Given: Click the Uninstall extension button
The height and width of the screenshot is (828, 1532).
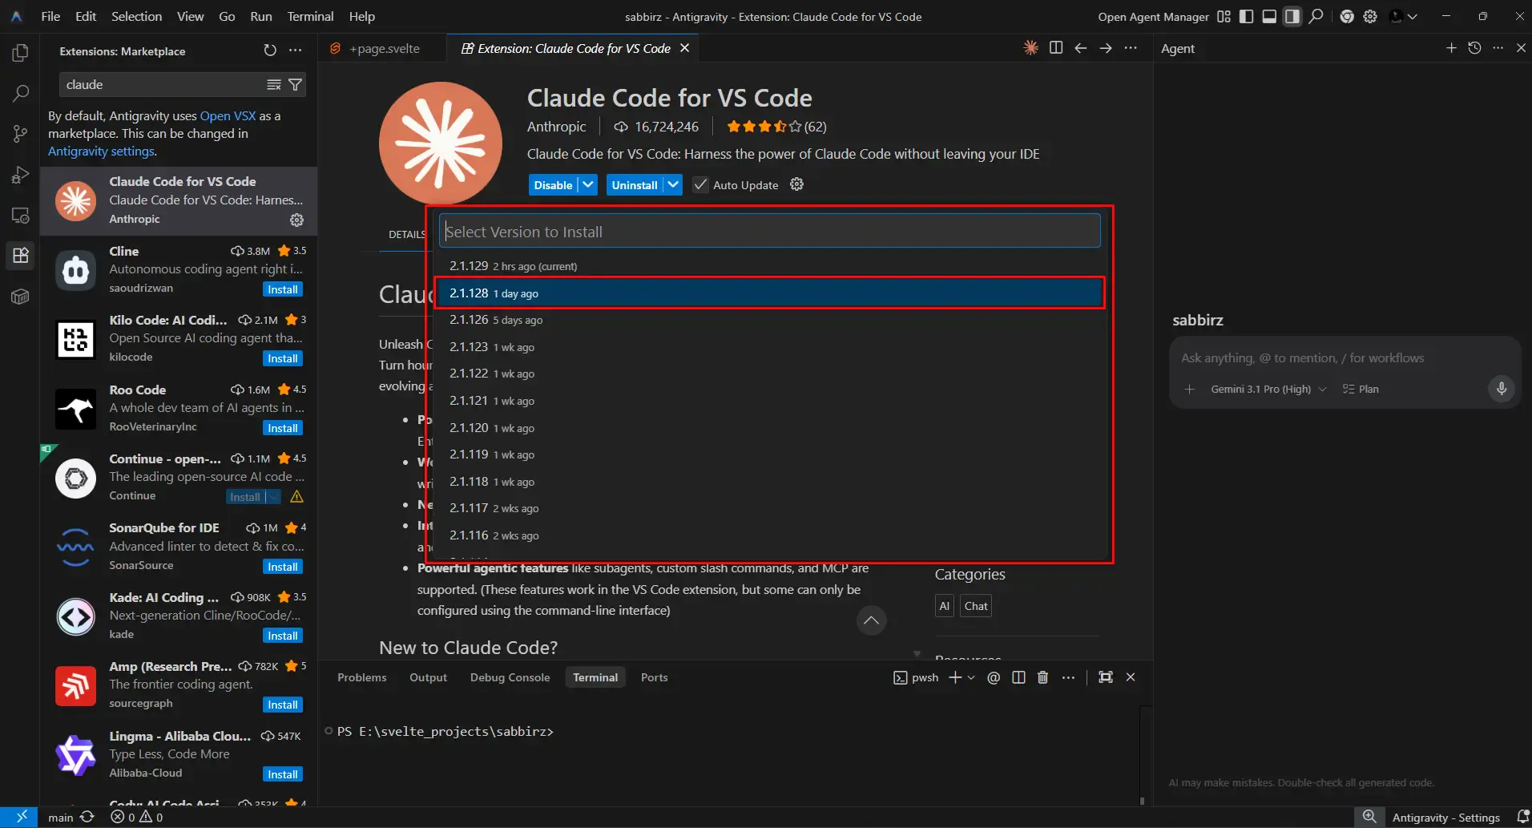Looking at the screenshot, I should (x=635, y=184).
